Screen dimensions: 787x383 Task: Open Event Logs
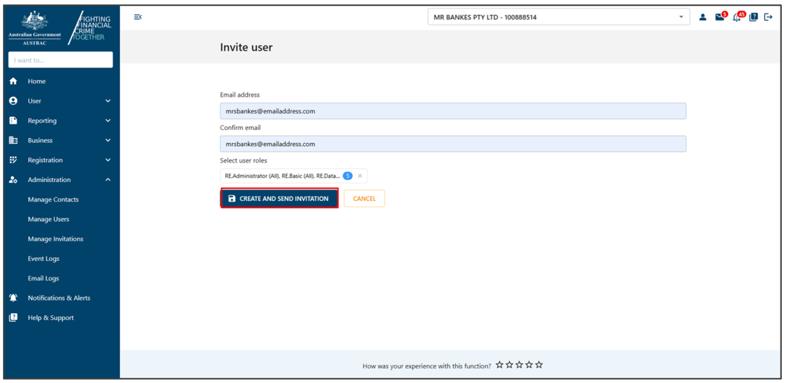[x=43, y=259]
